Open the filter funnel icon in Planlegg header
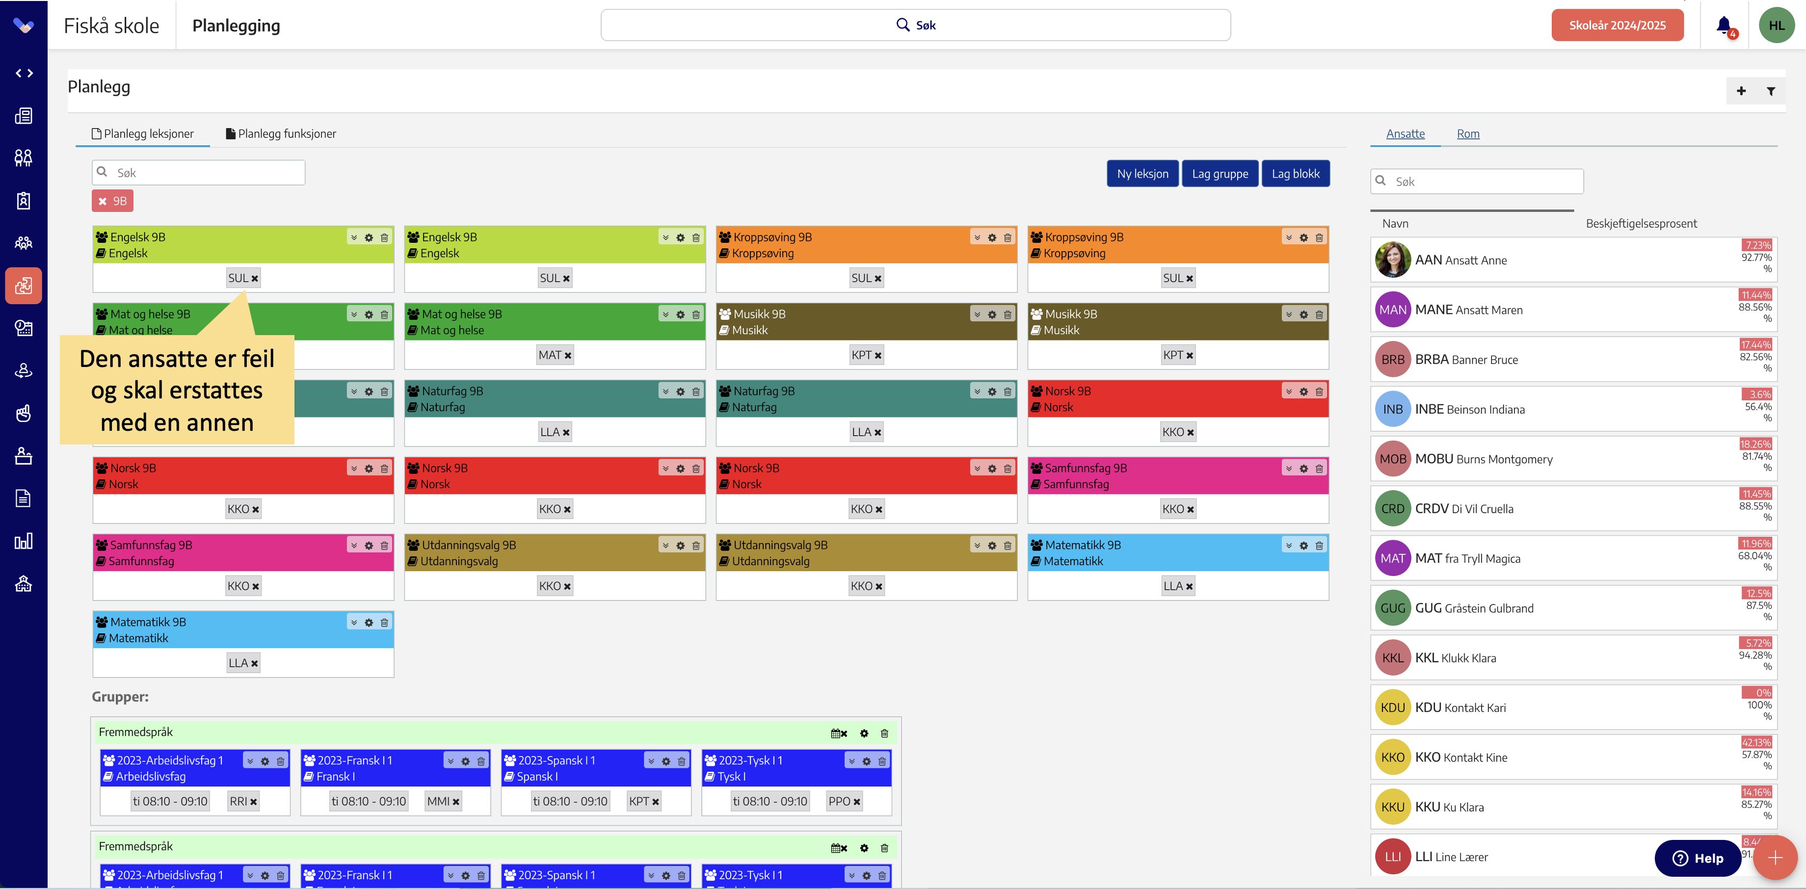This screenshot has width=1806, height=889. [x=1771, y=91]
